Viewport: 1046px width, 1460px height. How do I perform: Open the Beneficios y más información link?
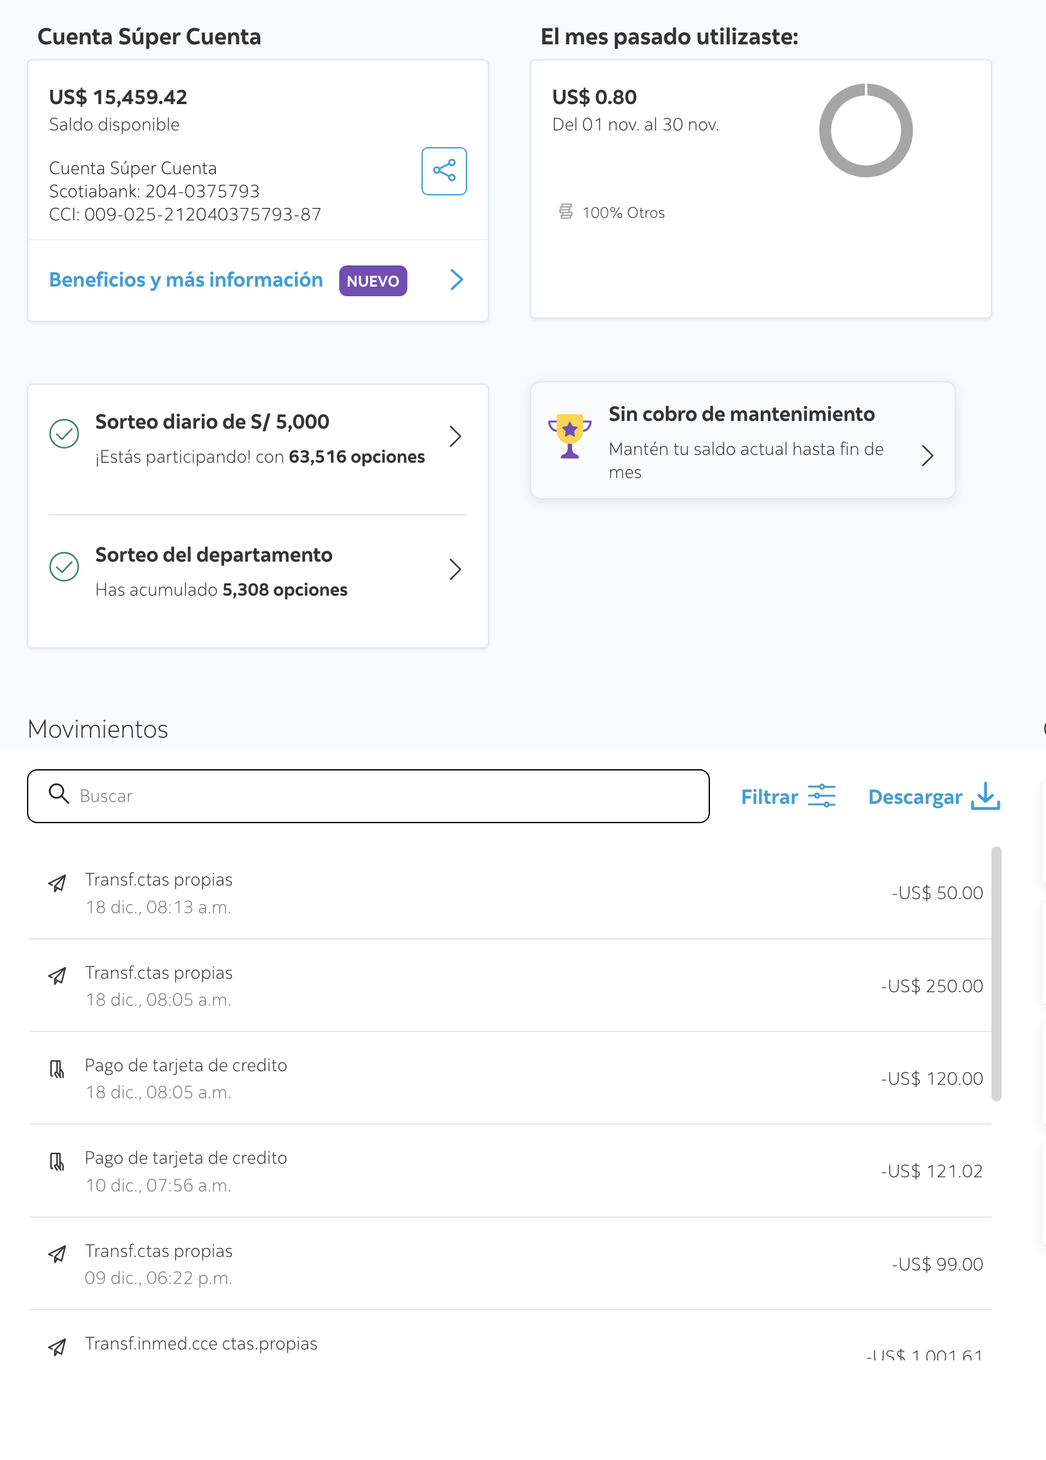pyautogui.click(x=186, y=280)
